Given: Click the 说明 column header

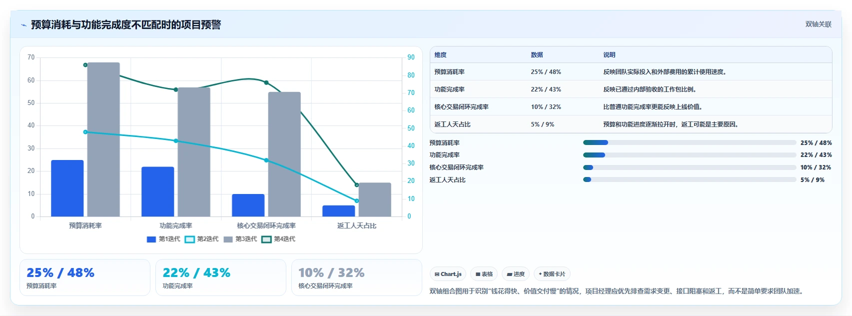Looking at the screenshot, I should click(x=609, y=55).
